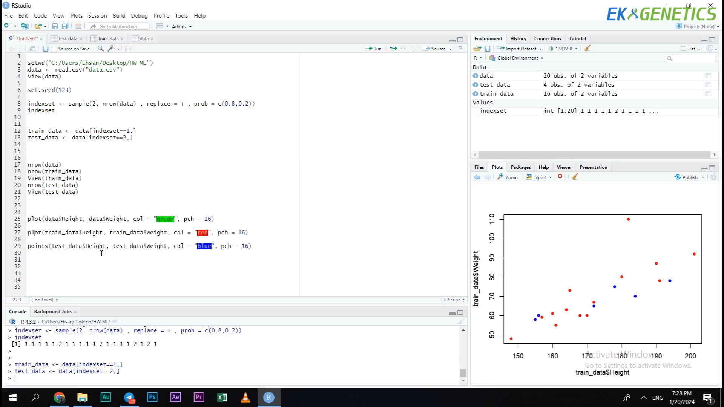Switch to the Packages tab
724x407 pixels.
pos(520,167)
